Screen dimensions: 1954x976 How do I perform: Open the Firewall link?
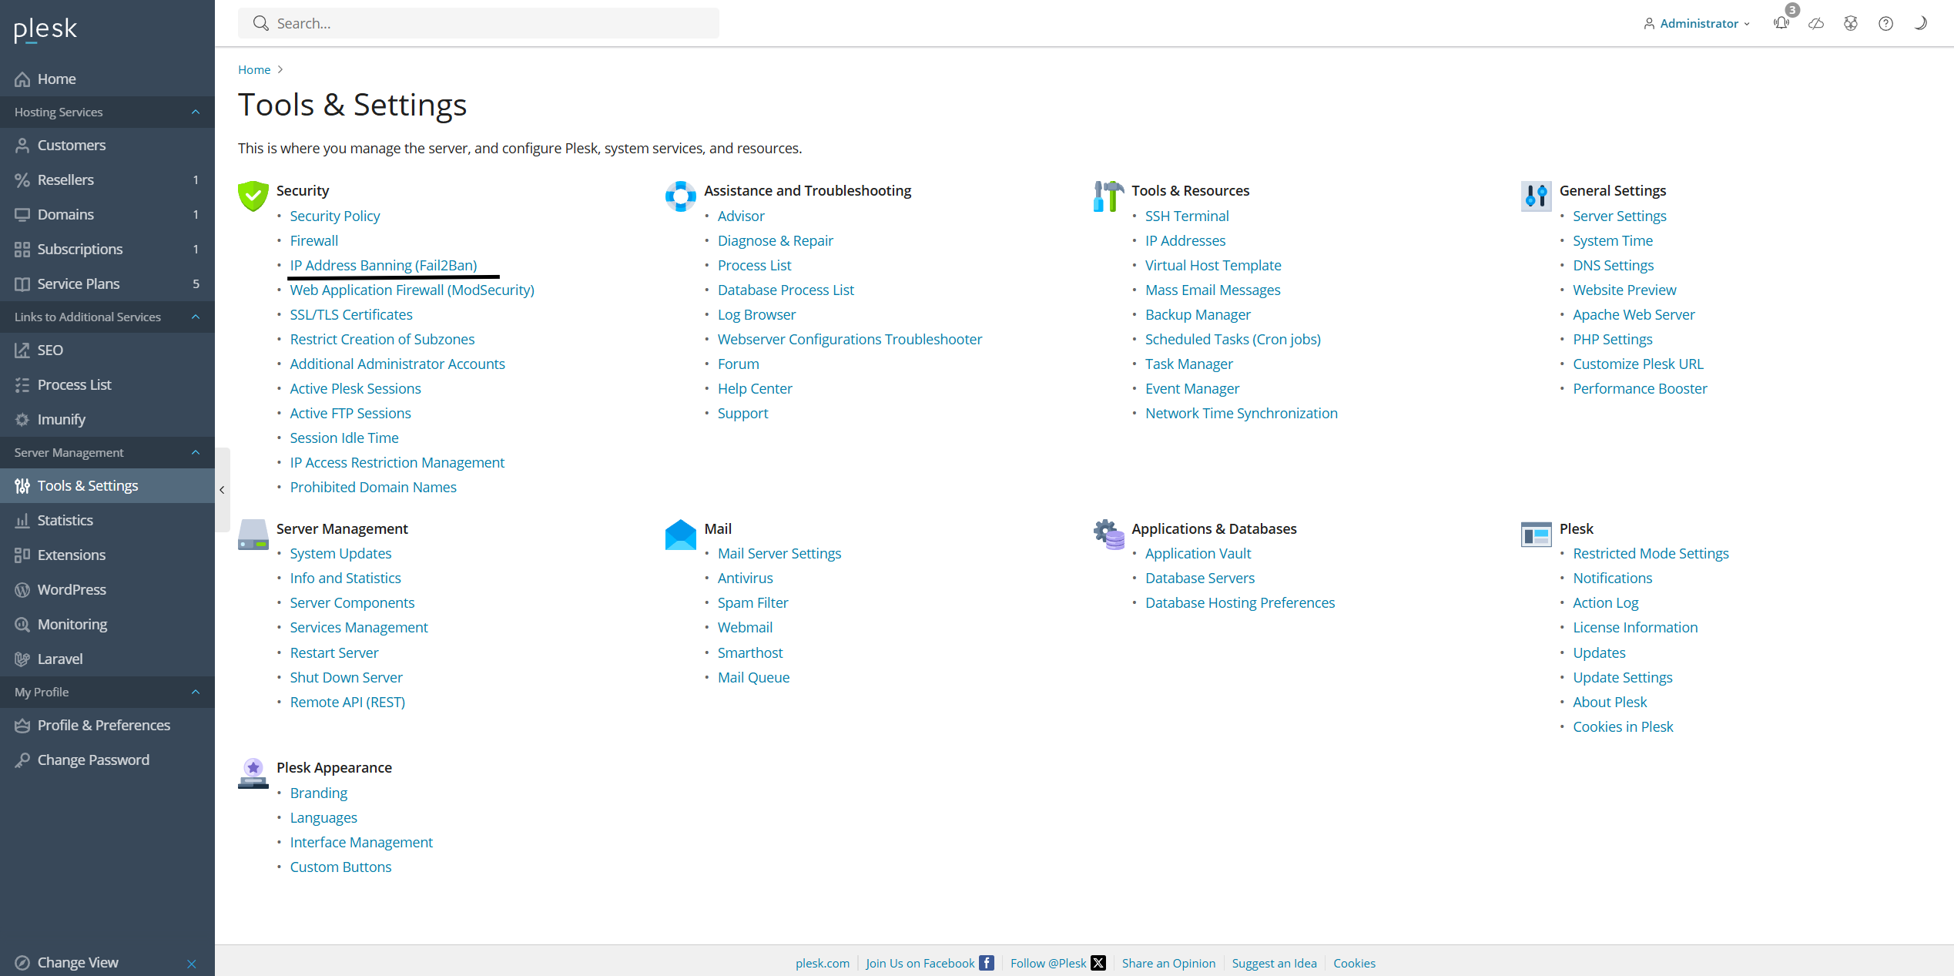pyautogui.click(x=314, y=240)
